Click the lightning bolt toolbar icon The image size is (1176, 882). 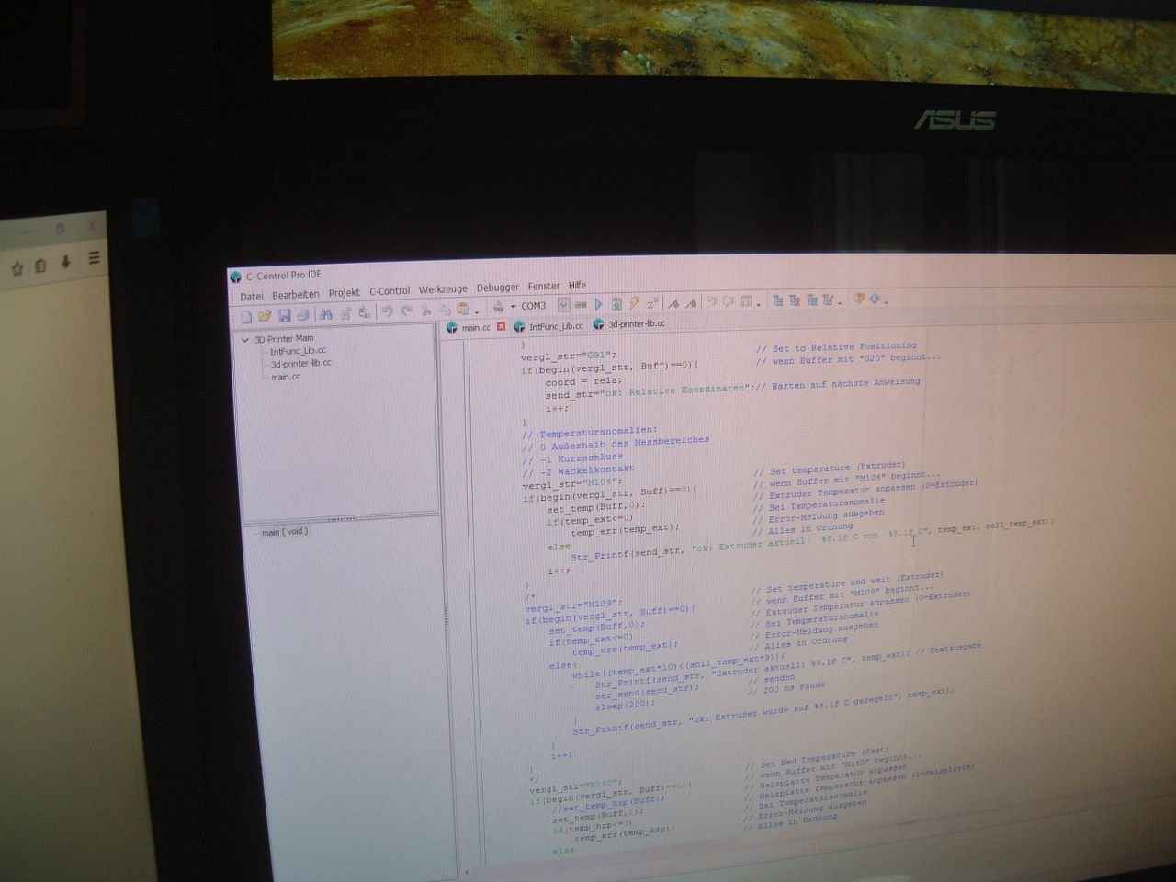click(x=634, y=303)
